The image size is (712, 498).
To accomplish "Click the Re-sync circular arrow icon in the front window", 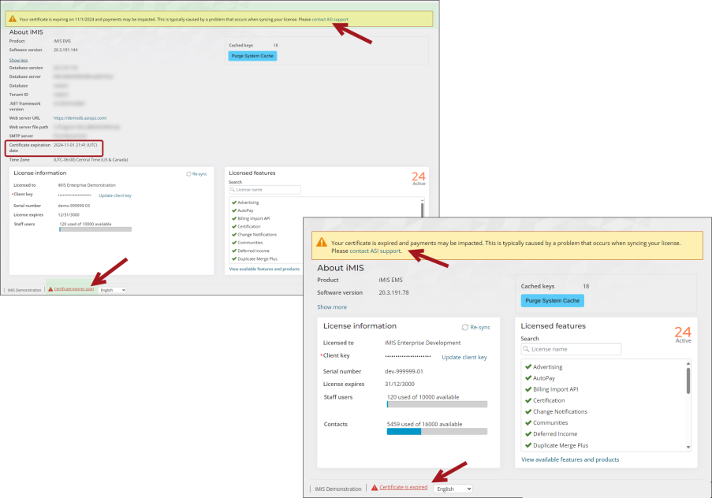I will [465, 327].
